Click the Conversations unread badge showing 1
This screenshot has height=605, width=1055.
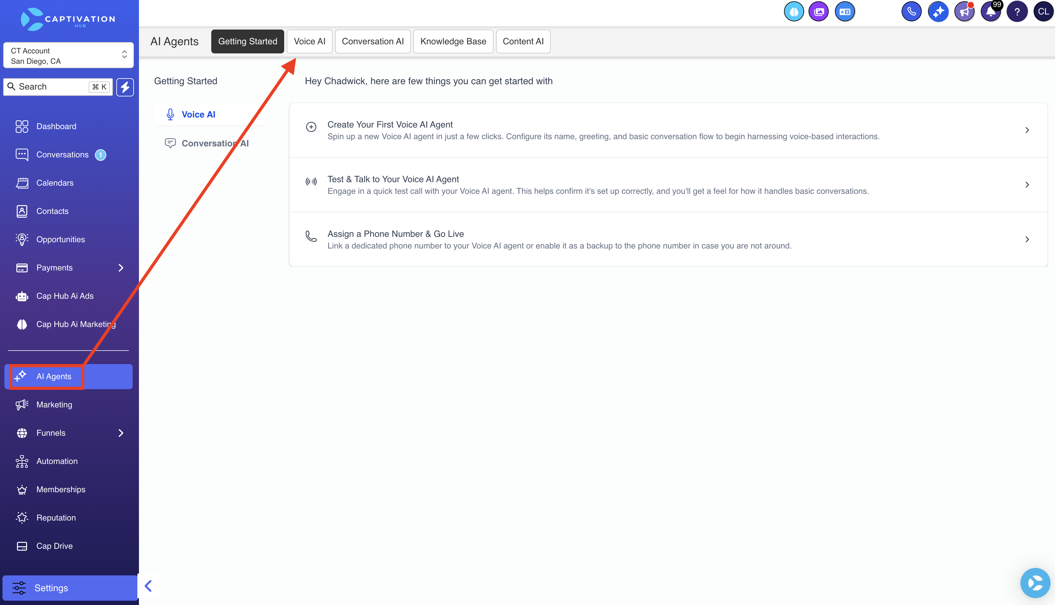point(100,155)
